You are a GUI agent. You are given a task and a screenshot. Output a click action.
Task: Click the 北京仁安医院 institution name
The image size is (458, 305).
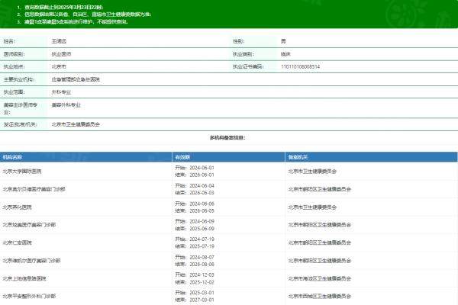tap(18, 242)
